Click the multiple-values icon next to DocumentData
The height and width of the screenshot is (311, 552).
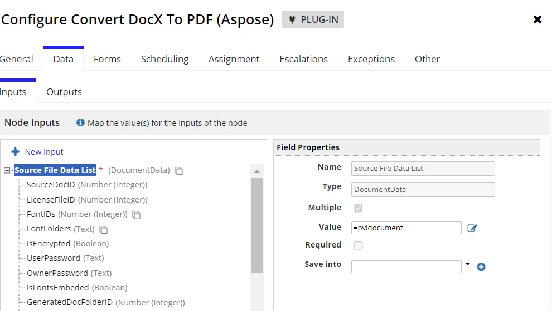[179, 171]
